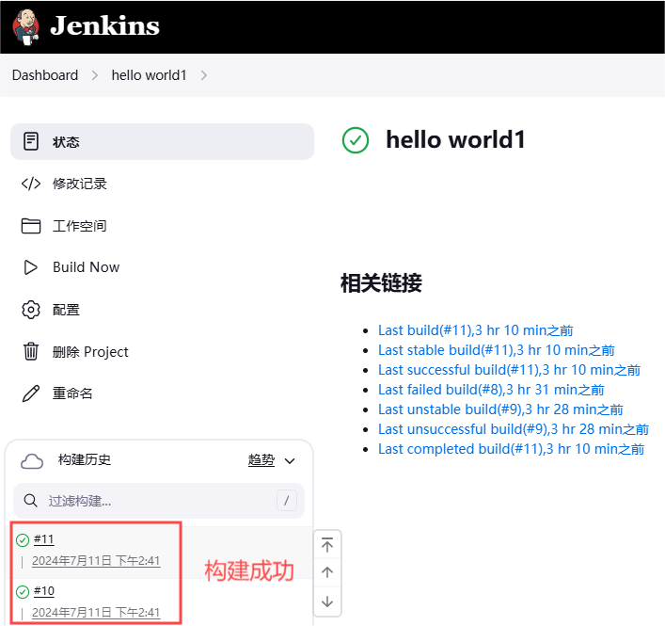Image resolution: width=665 pixels, height=626 pixels.
Task: Click the Jenkins butler logo icon
Action: (26, 26)
